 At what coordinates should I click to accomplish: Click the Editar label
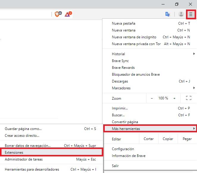pos(116,139)
